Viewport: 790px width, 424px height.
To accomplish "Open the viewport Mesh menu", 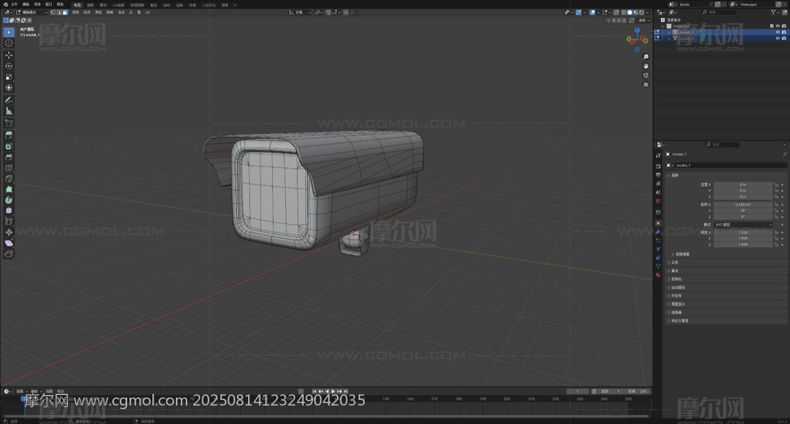I will pos(110,12).
